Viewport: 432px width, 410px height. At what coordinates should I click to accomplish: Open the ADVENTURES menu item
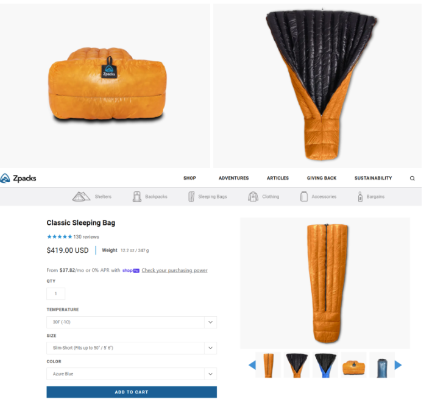233,178
